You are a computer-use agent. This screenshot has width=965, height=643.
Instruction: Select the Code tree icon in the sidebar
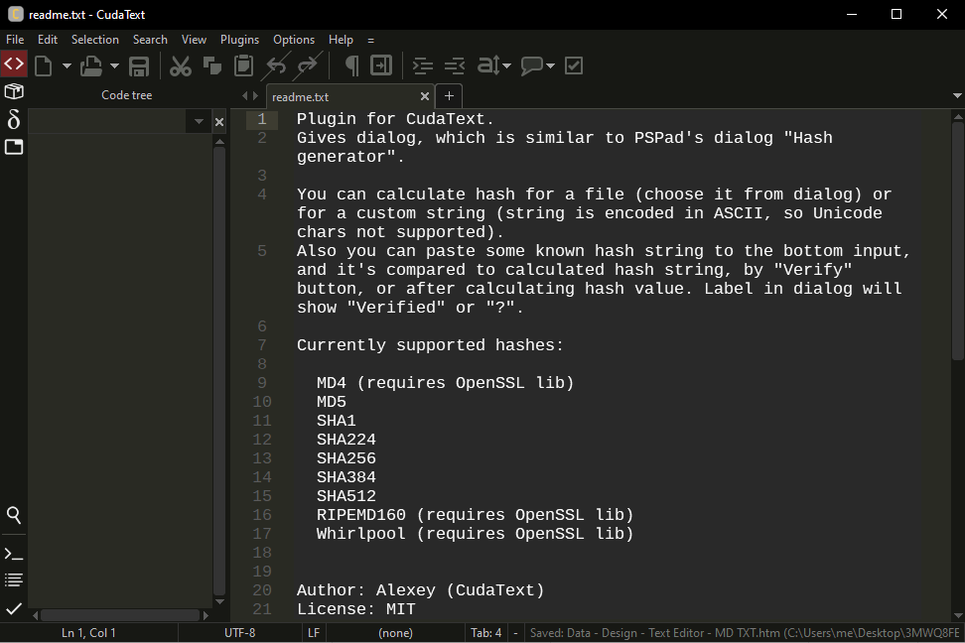click(14, 90)
